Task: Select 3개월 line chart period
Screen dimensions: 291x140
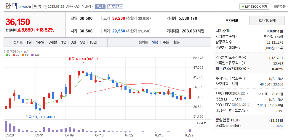Action: pyautogui.click(x=52, y=42)
